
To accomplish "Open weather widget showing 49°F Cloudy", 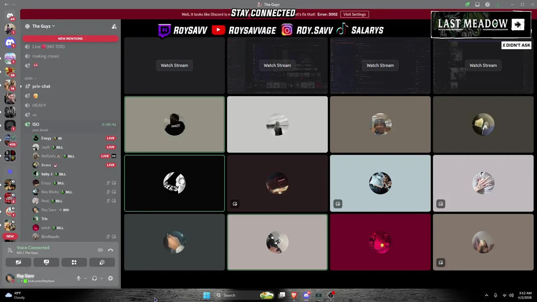I will (x=15, y=295).
